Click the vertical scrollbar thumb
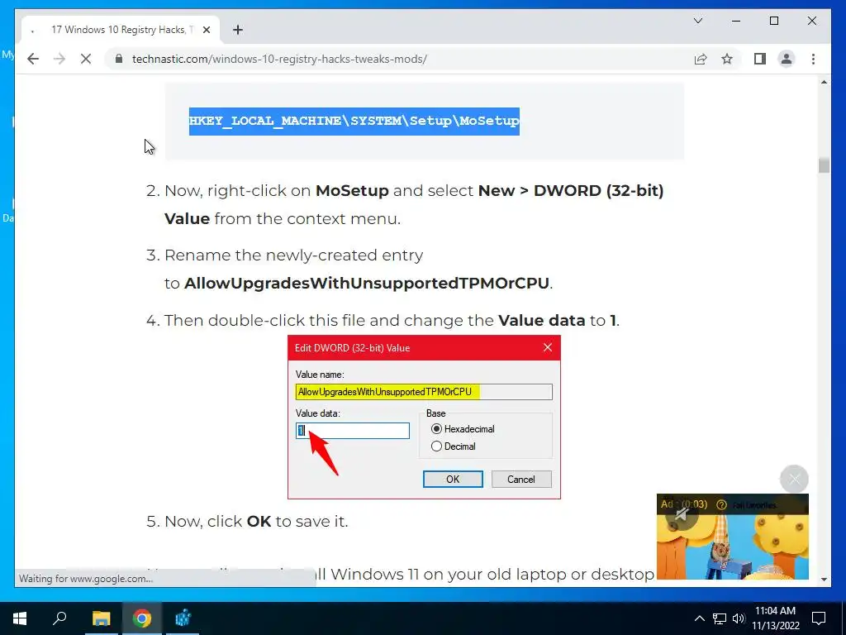The height and width of the screenshot is (635, 846). point(824,165)
